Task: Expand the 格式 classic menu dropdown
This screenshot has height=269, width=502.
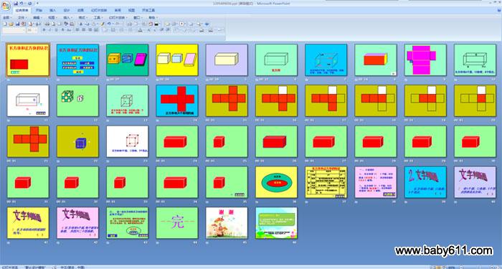Action: click(x=83, y=18)
